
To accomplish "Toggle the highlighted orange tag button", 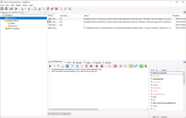I will 131,66.
